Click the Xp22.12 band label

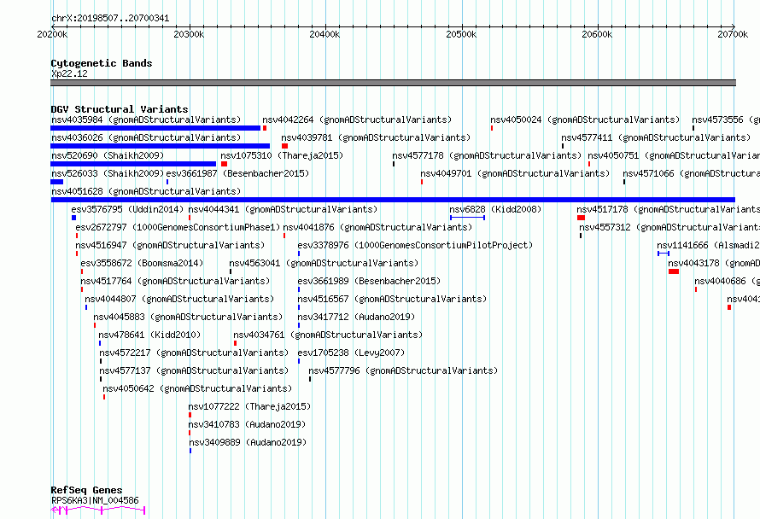pyautogui.click(x=69, y=73)
